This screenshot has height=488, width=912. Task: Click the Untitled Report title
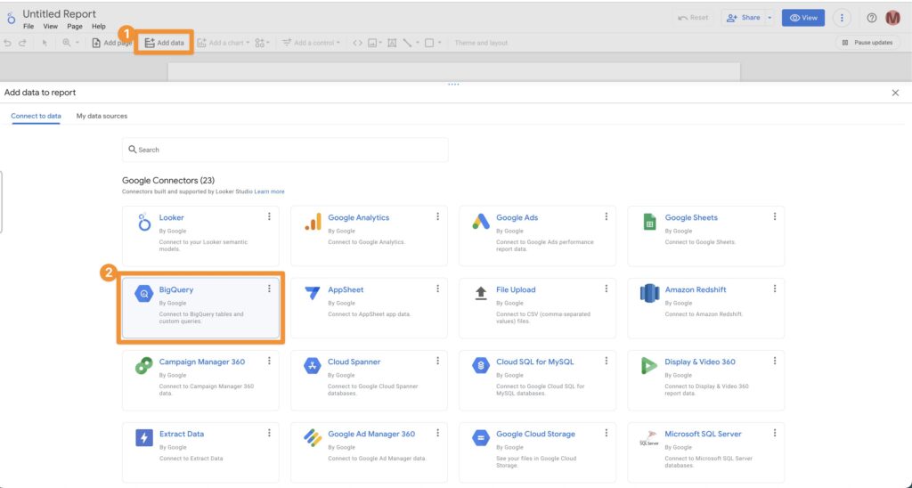60,14
